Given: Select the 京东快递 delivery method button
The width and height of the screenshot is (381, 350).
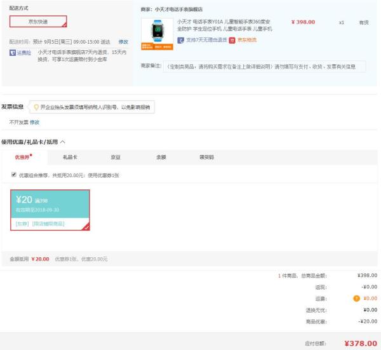Looking at the screenshot, I should pyautogui.click(x=38, y=22).
